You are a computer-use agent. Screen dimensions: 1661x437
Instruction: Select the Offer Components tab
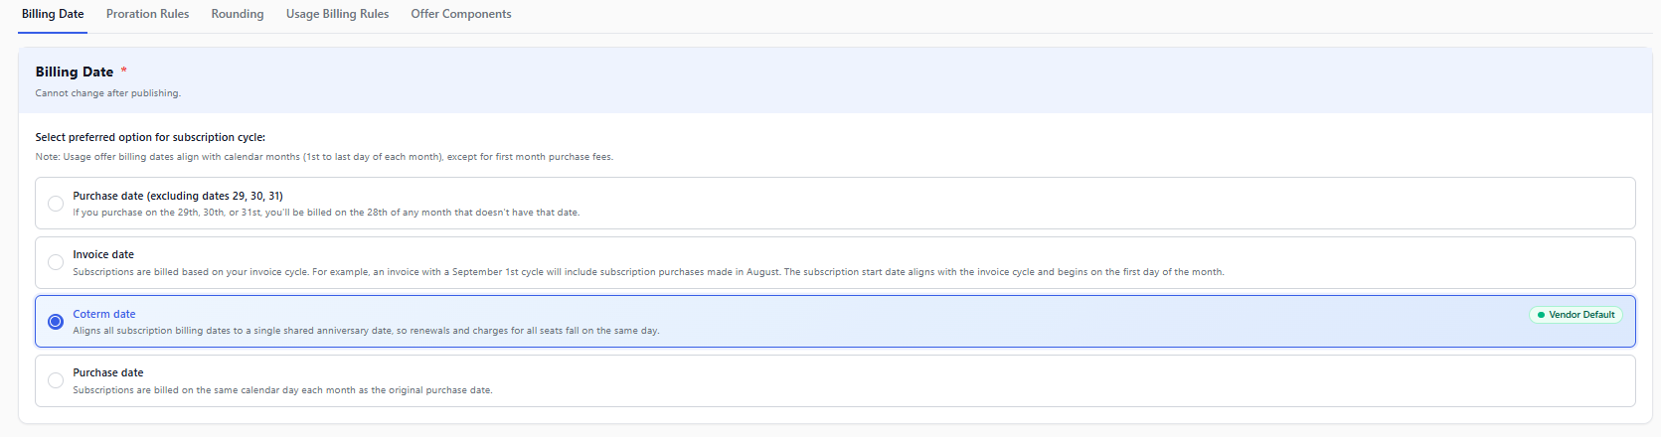pos(461,14)
